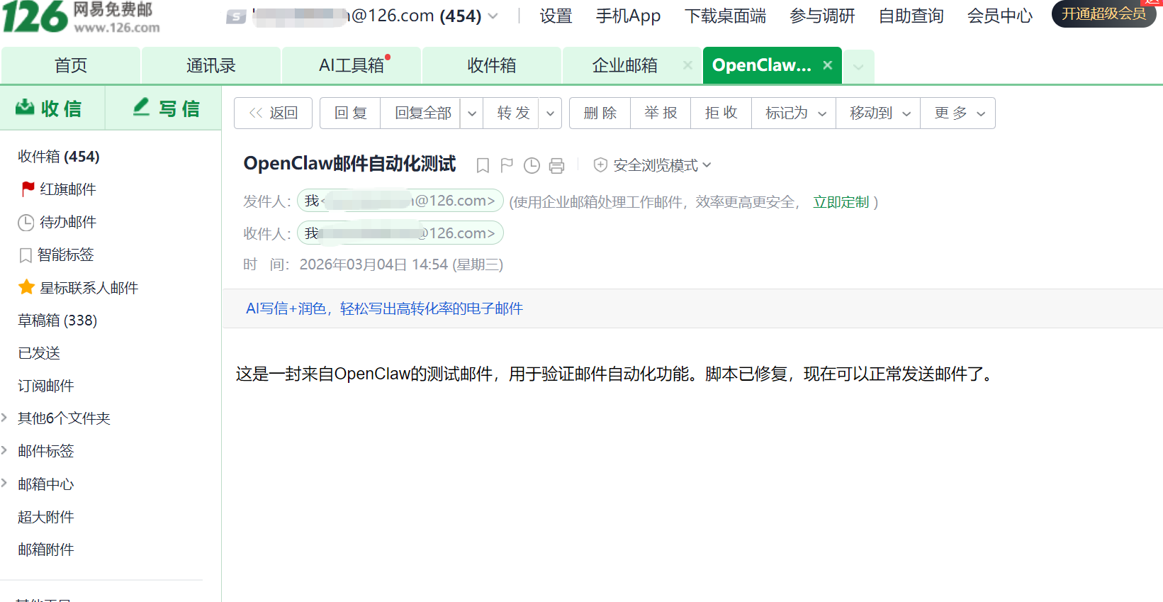1163x602 pixels.
Task: Open 超大附件 large attachments
Action: point(46,517)
